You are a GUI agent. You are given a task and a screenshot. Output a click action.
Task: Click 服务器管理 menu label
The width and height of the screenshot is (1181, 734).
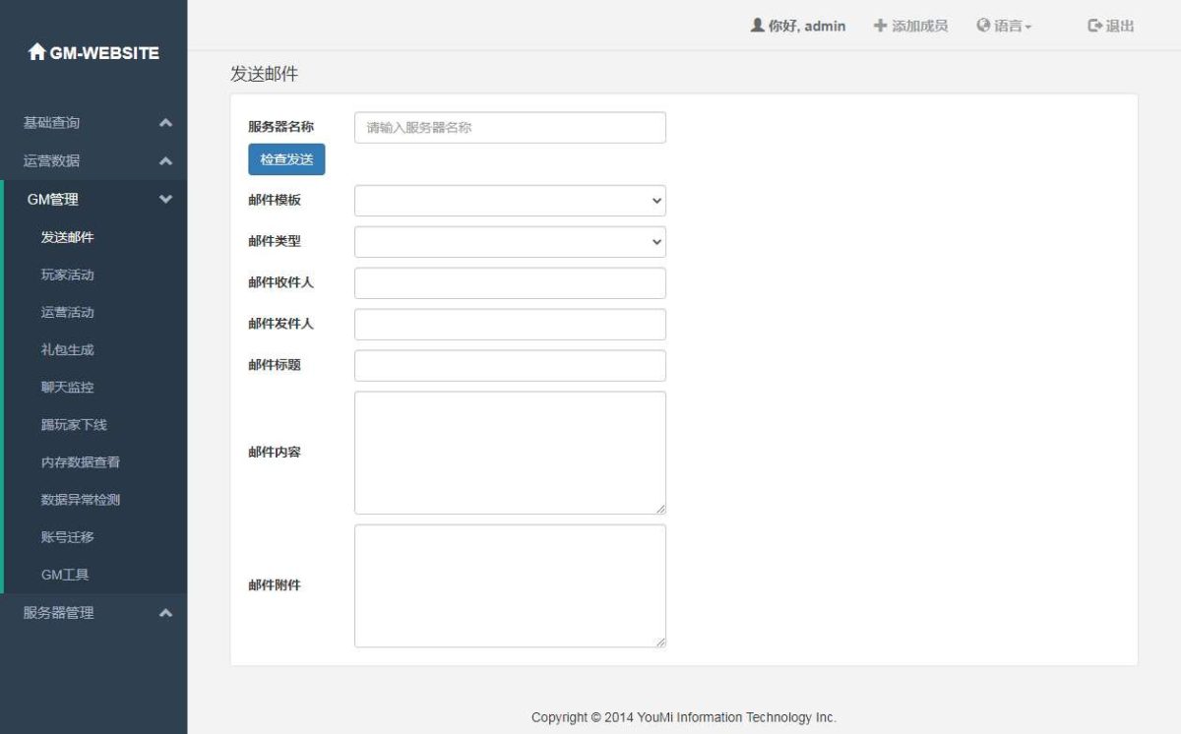[x=59, y=613]
